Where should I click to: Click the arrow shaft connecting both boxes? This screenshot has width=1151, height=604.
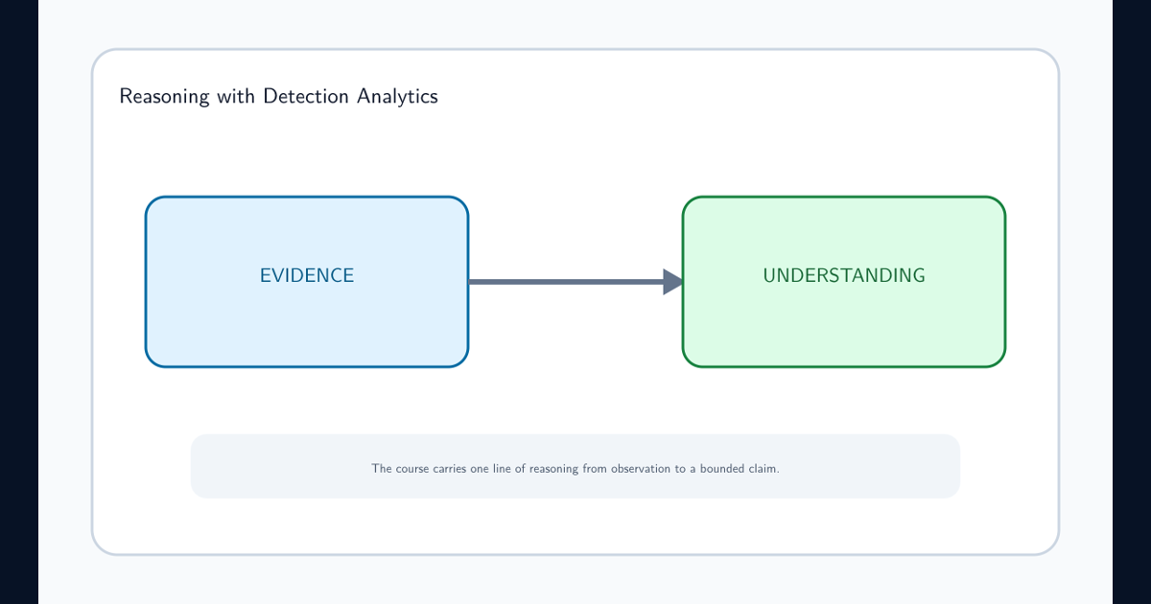pyautogui.click(x=566, y=282)
